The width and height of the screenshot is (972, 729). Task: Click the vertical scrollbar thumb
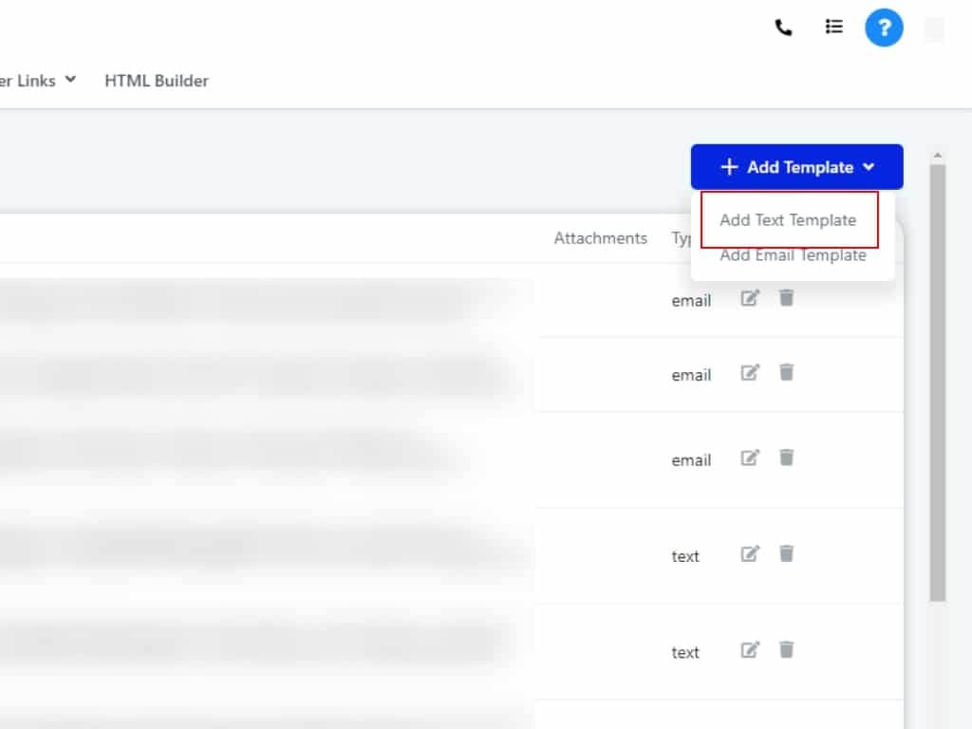coord(937,380)
